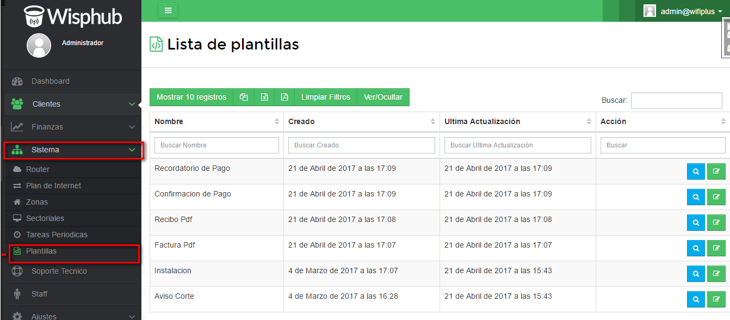Select Tareas Periodicas in the sidebar
This screenshot has width=730, height=320.
[x=57, y=235]
